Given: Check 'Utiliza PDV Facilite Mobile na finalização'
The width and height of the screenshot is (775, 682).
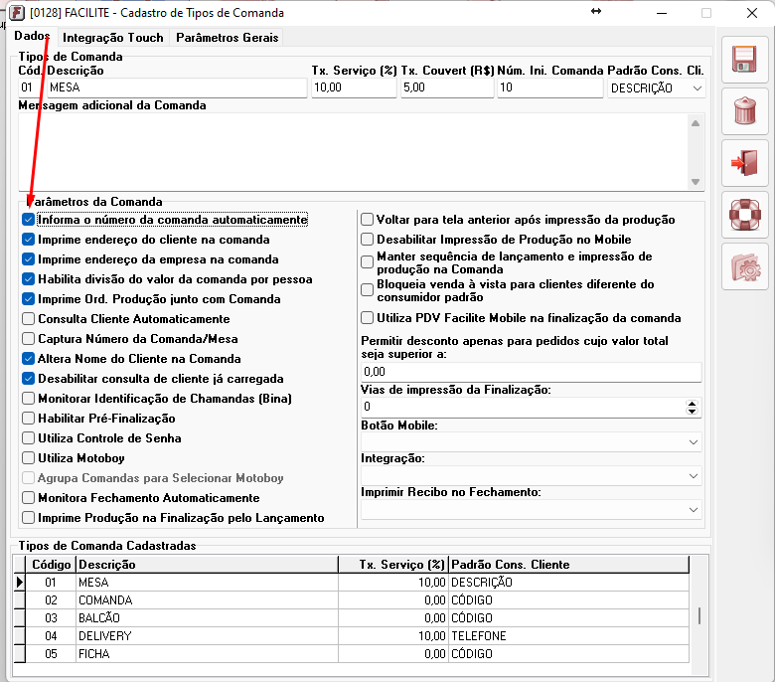Looking at the screenshot, I should (x=367, y=318).
